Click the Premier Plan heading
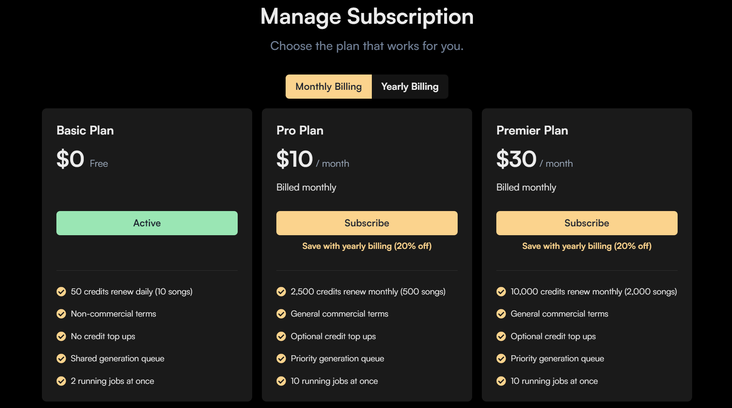 [532, 130]
